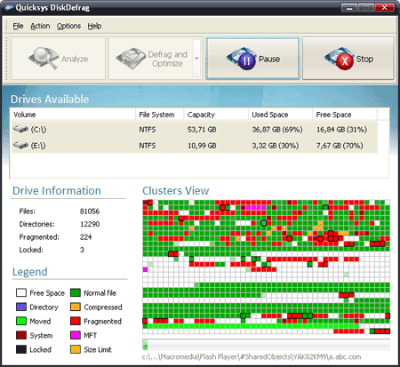Image resolution: width=400 pixels, height=367 pixels.
Task: Pause the defragmentation
Action: 252,59
